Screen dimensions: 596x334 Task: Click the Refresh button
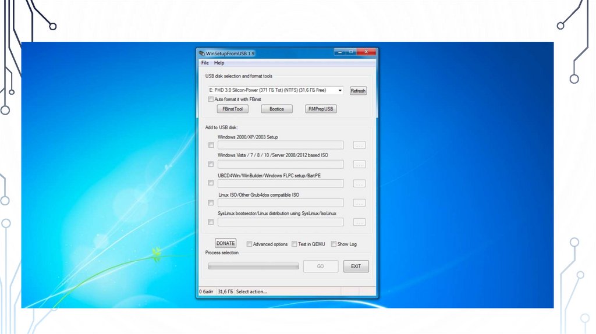358,91
